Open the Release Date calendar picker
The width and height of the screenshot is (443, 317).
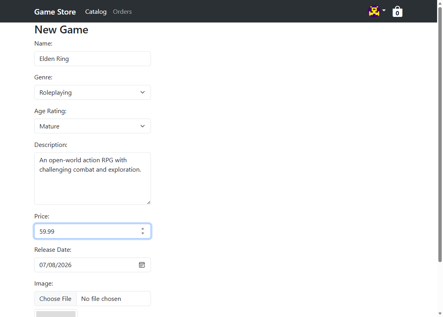[142, 265]
